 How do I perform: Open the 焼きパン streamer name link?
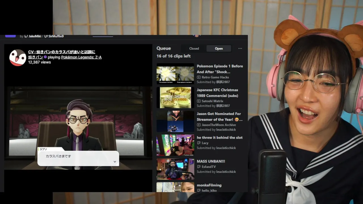tap(35, 57)
